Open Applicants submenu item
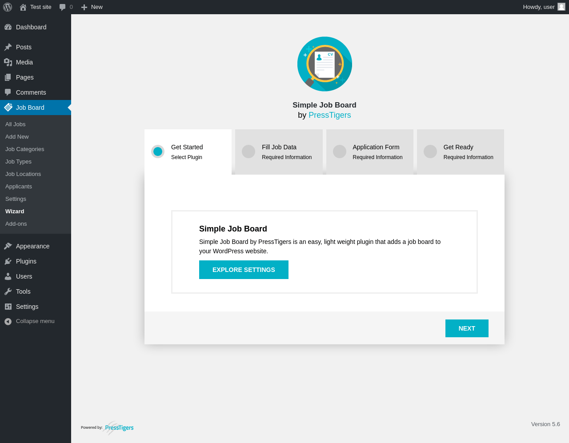This screenshot has width=569, height=443. tap(36, 187)
